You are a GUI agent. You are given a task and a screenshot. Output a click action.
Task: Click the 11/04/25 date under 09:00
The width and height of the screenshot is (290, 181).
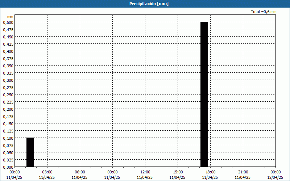point(112,177)
